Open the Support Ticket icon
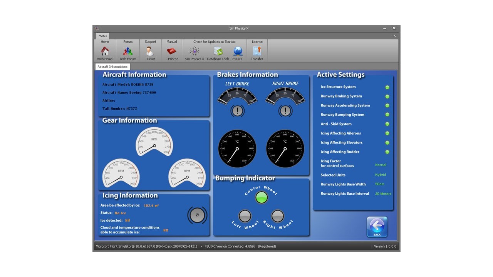 (150, 52)
